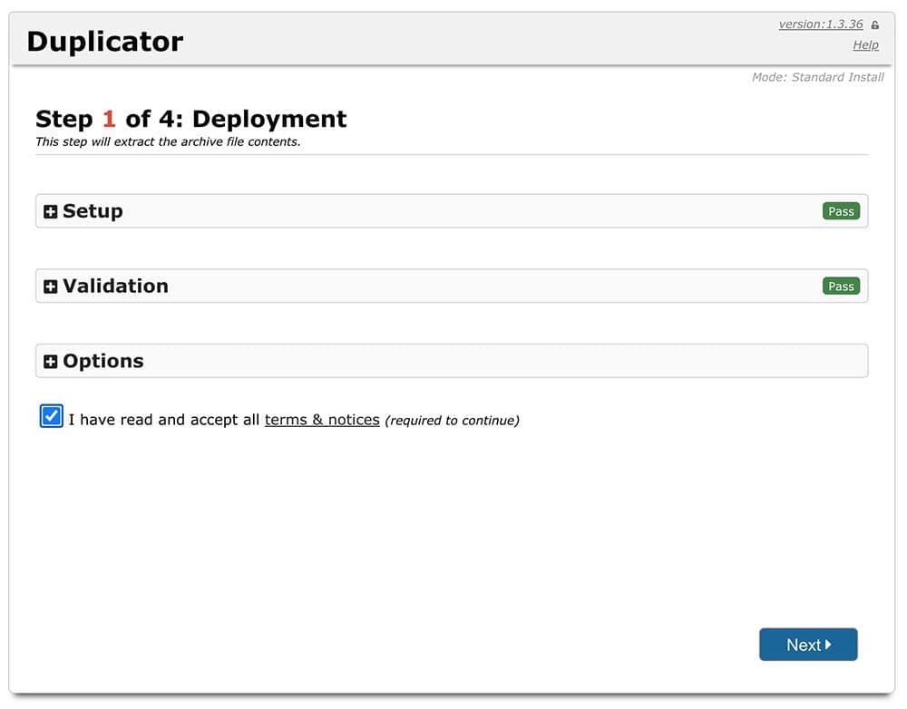Click the Setup heading text
The image size is (907, 709).
click(93, 211)
